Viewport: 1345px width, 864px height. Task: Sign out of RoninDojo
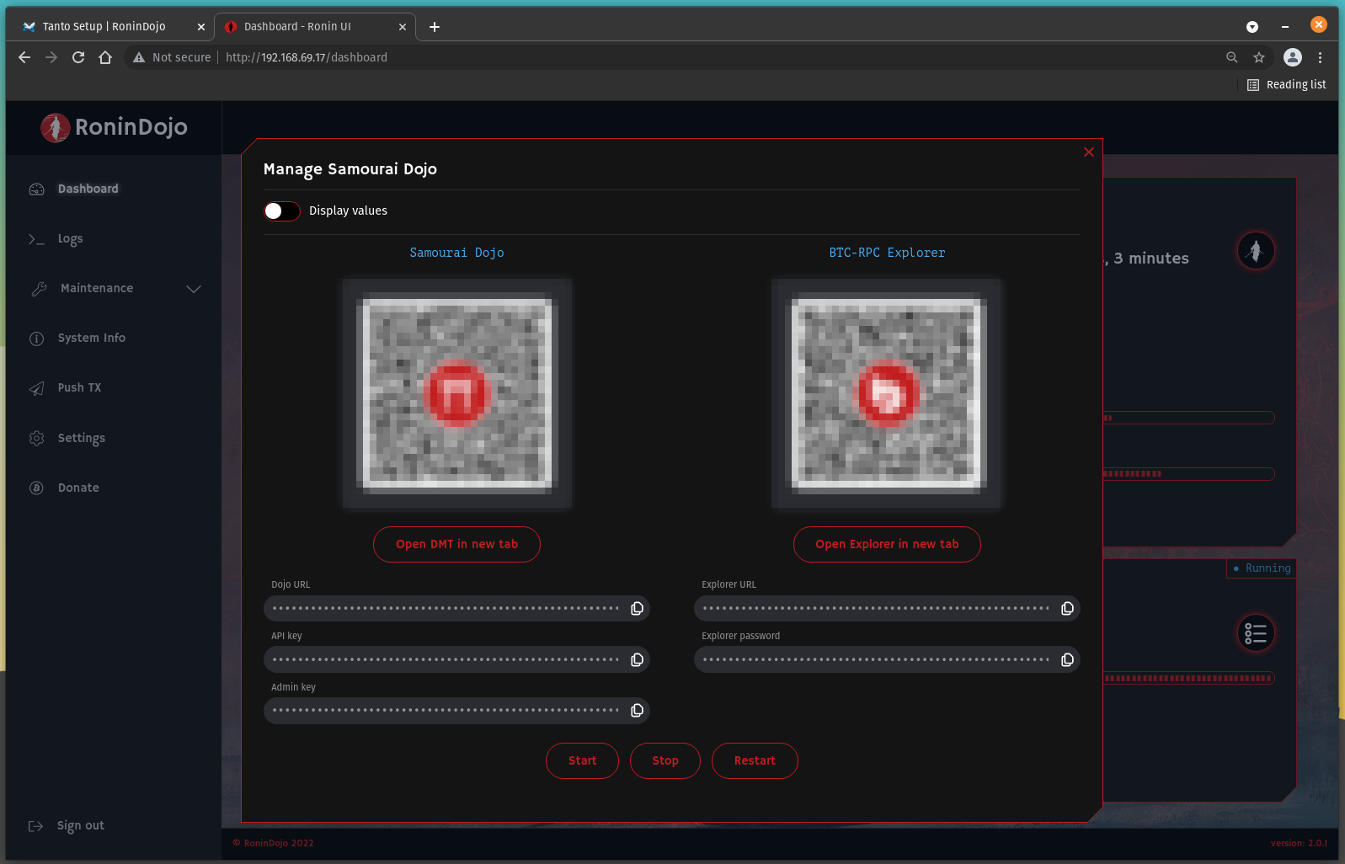click(80, 825)
